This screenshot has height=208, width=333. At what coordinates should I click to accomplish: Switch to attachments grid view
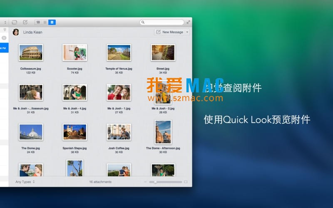(52, 22)
